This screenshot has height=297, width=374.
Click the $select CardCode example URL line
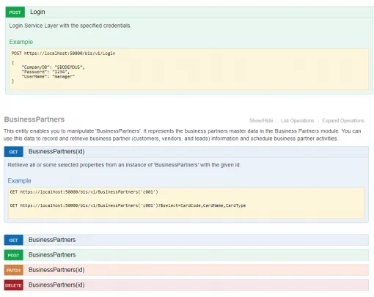128,205
